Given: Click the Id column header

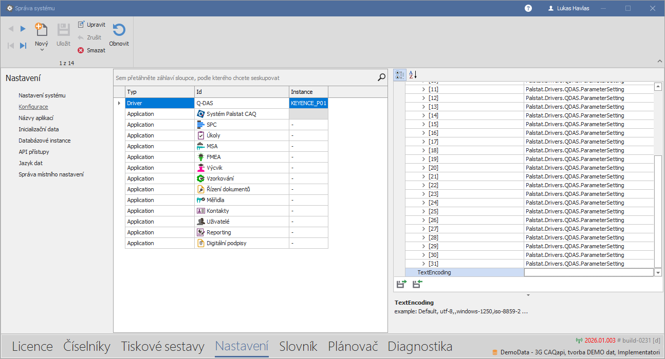Looking at the screenshot, I should 242,92.
